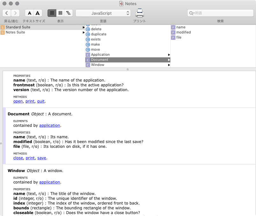The height and width of the screenshot is (216, 256).
Task: Select the 'duplicate' command in the list
Action: click(x=98, y=34)
